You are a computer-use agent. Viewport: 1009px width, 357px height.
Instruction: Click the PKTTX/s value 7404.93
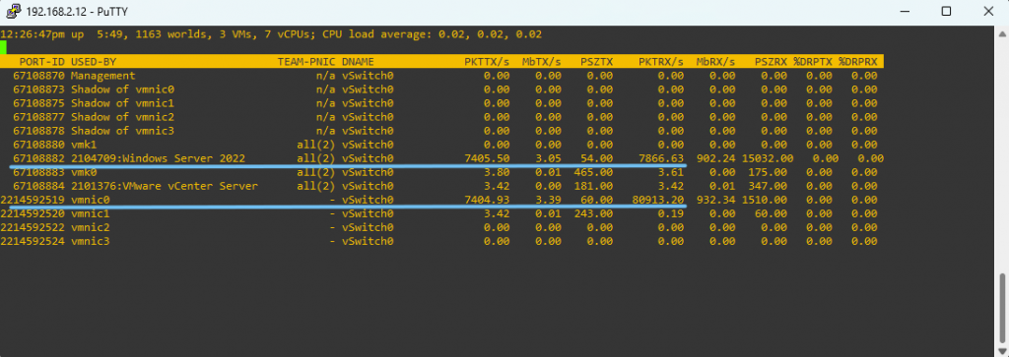click(x=487, y=200)
